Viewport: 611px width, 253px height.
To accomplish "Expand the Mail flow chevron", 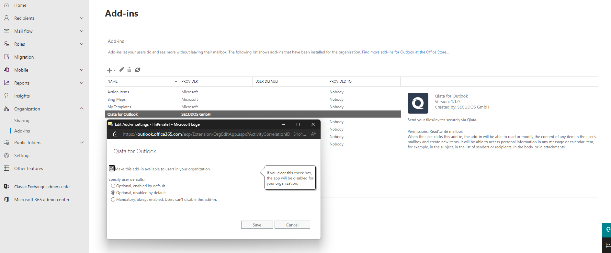I will coord(82,31).
